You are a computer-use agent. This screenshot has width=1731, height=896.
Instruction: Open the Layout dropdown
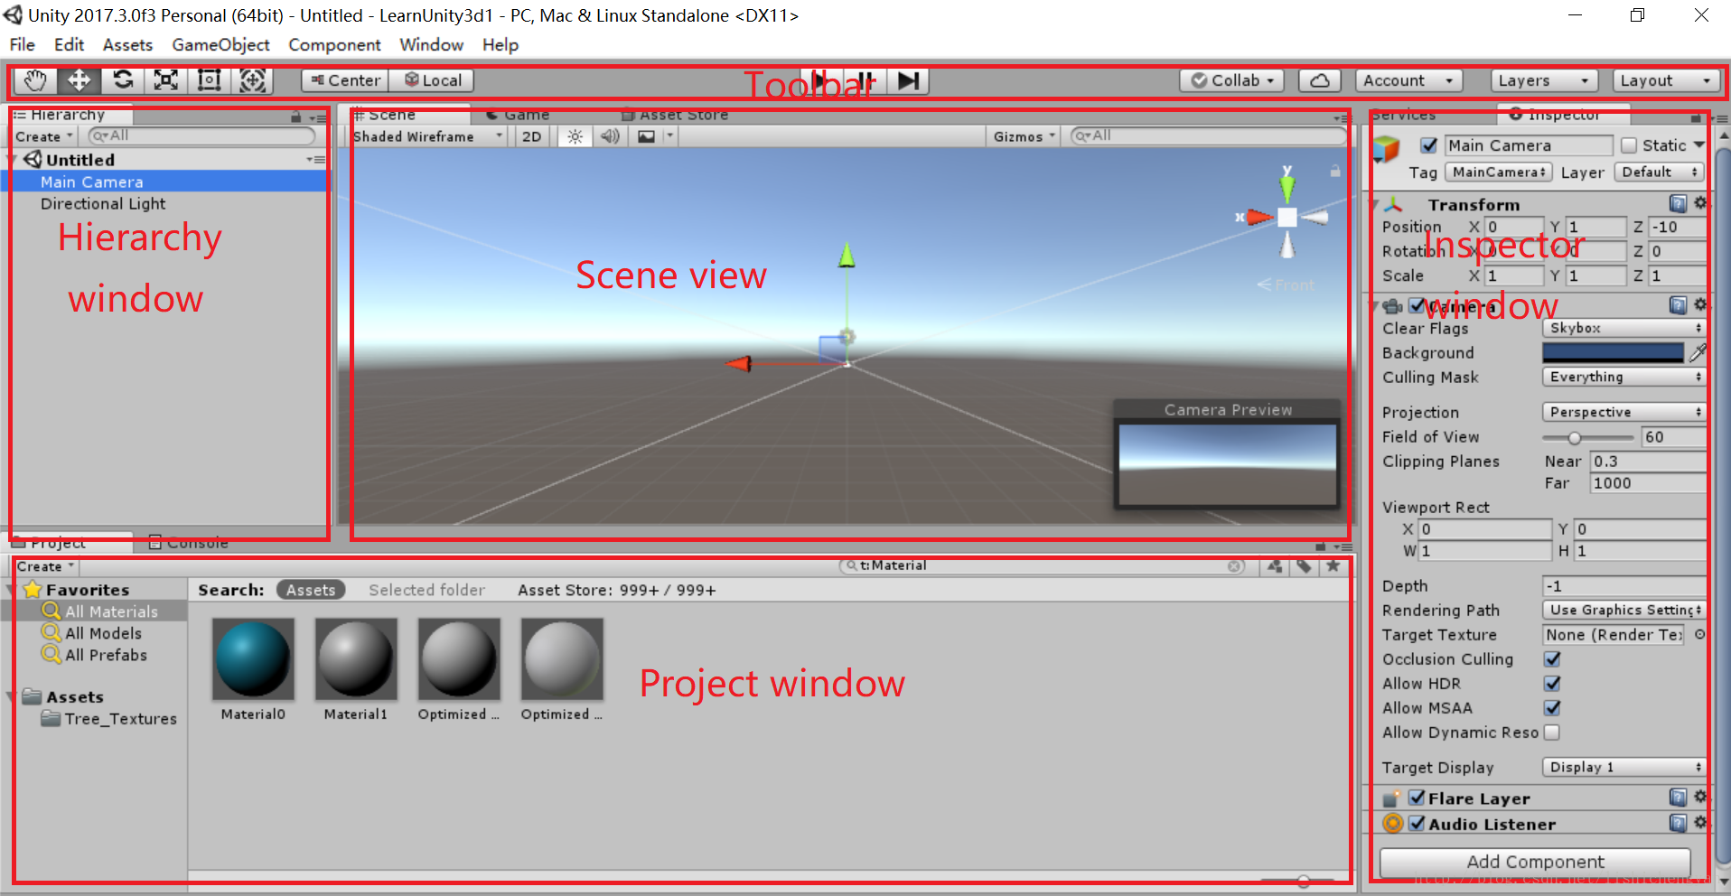tap(1666, 80)
